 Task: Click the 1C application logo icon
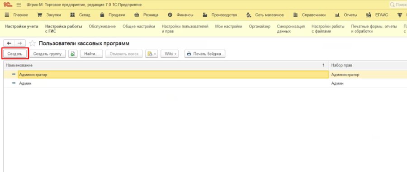8,5
